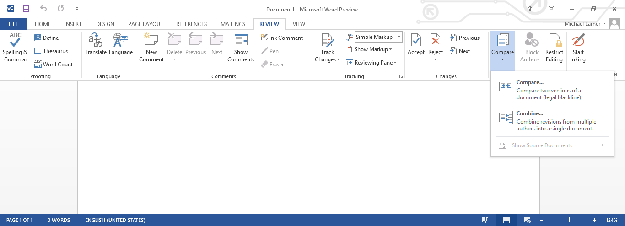Save the document via Quick Access
Screen dimensions: 625x226
(26, 9)
